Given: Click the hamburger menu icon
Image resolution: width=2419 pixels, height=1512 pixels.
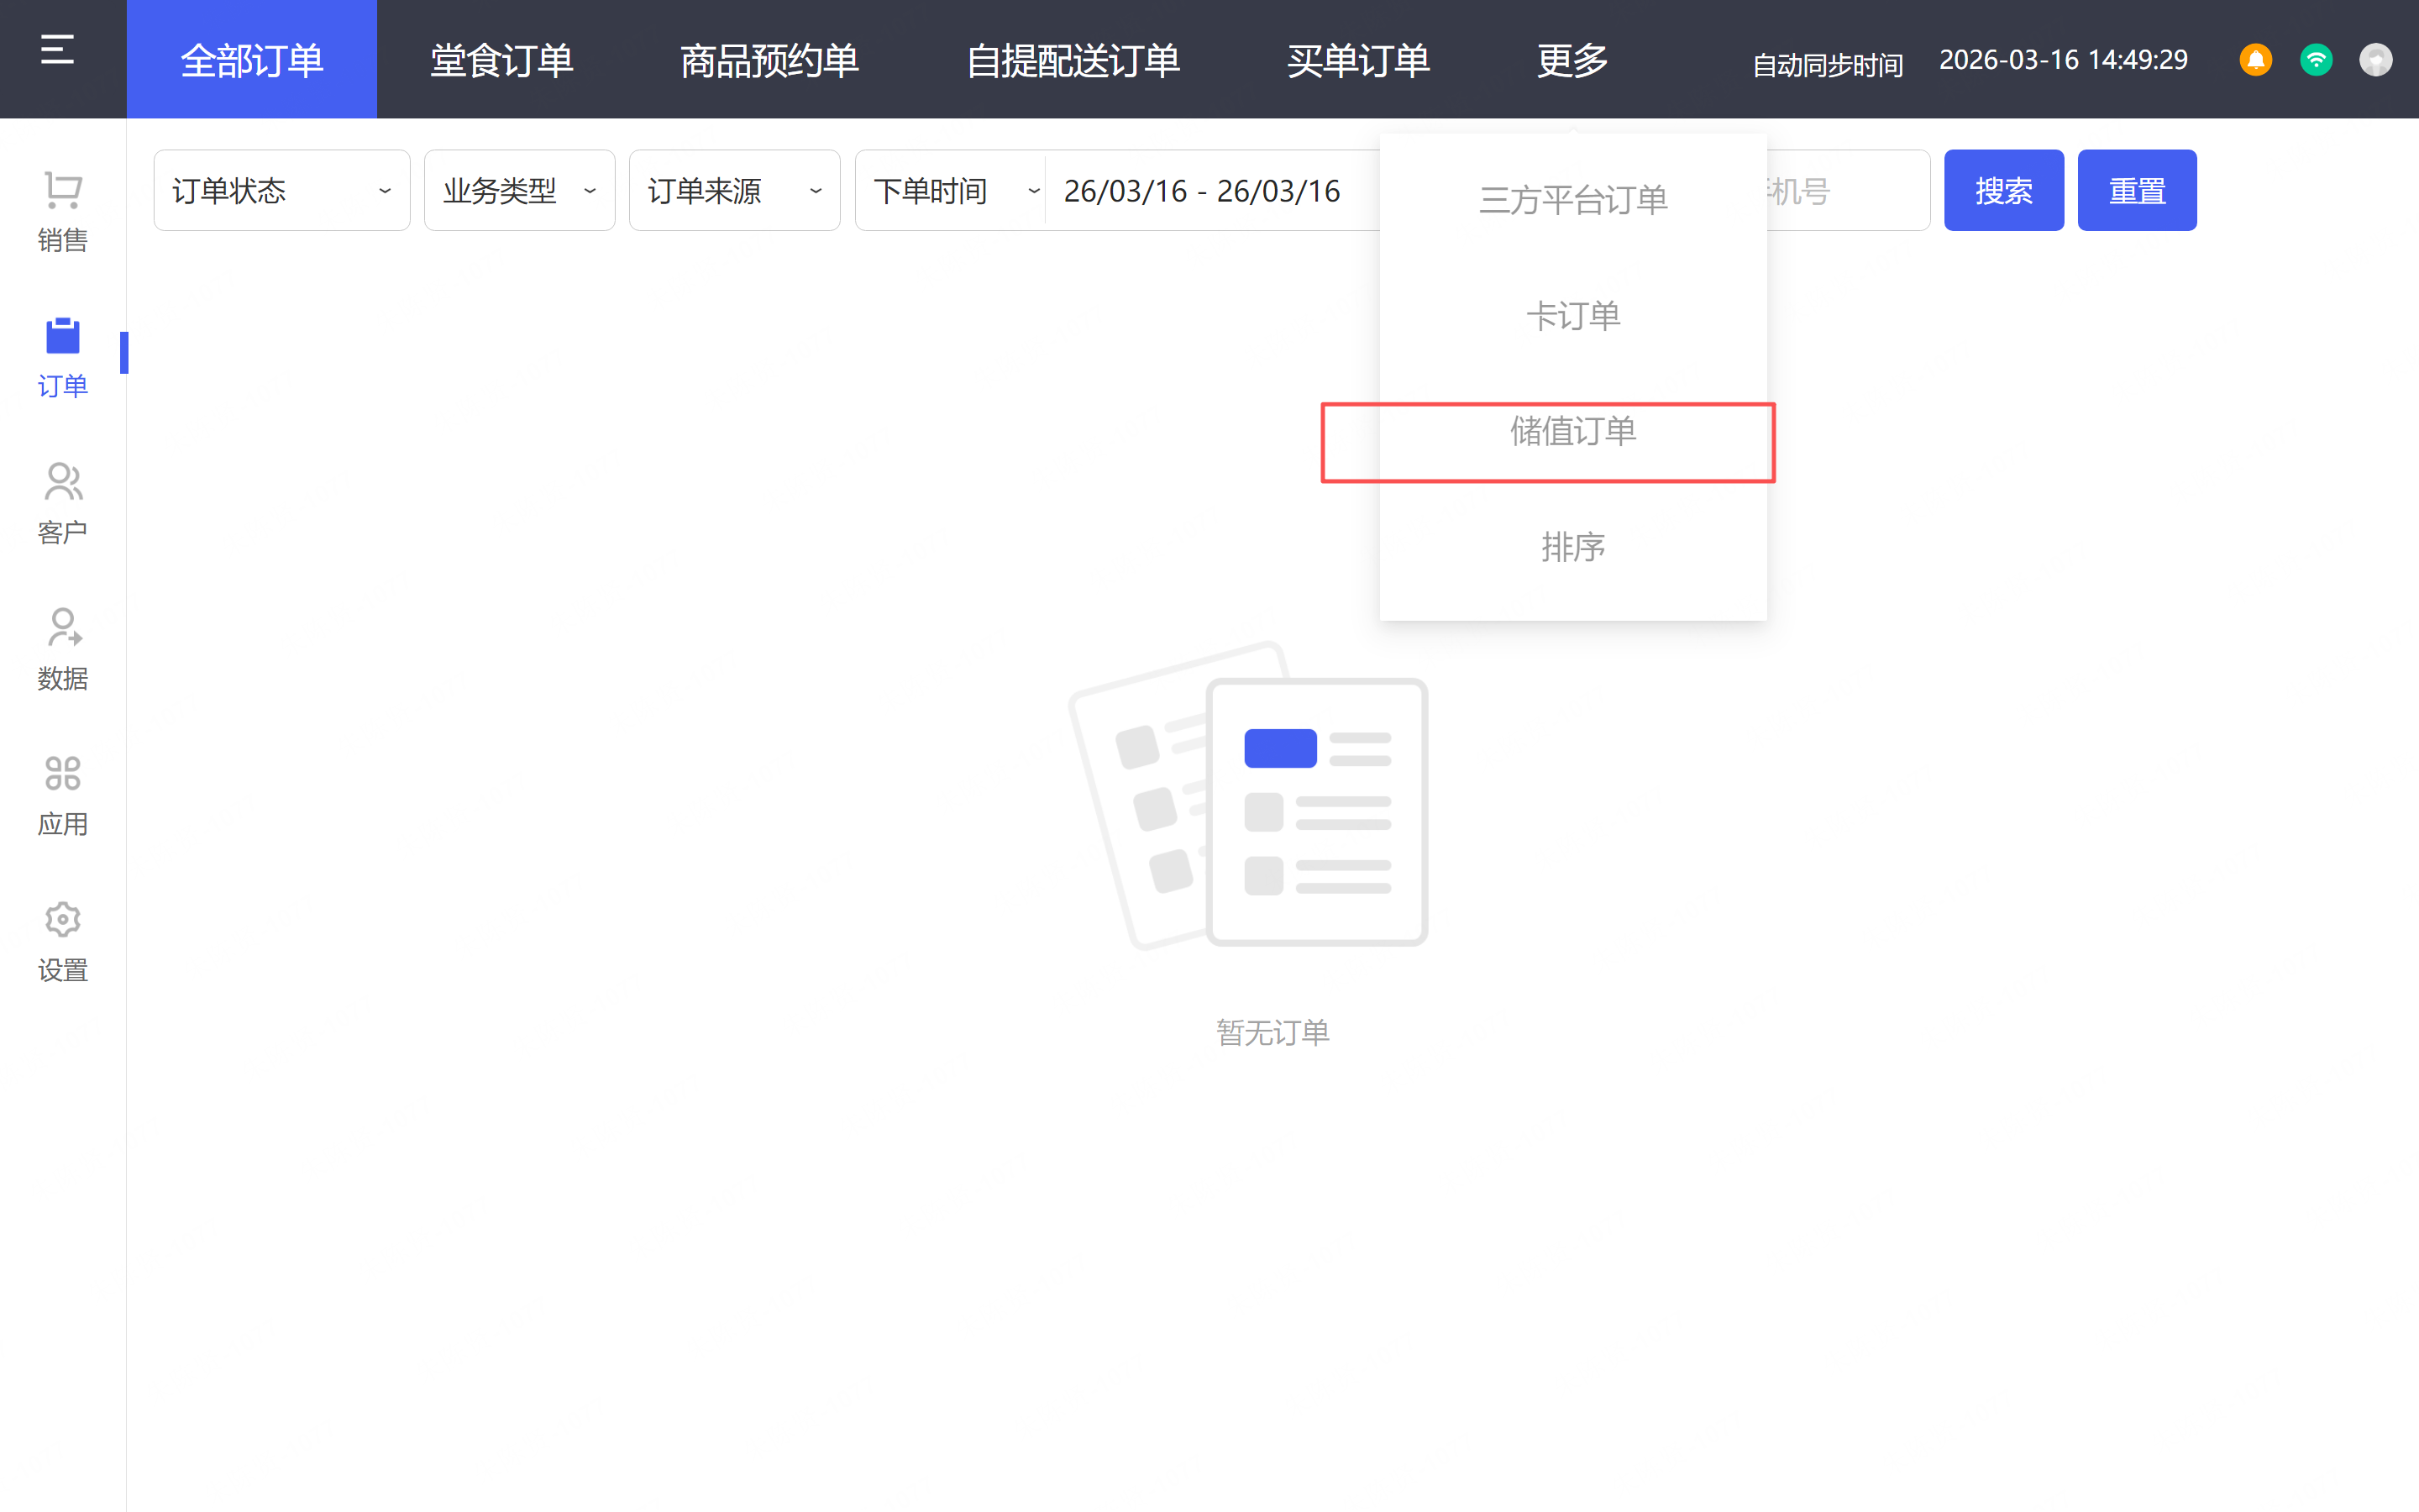Looking at the screenshot, I should click(x=58, y=50).
